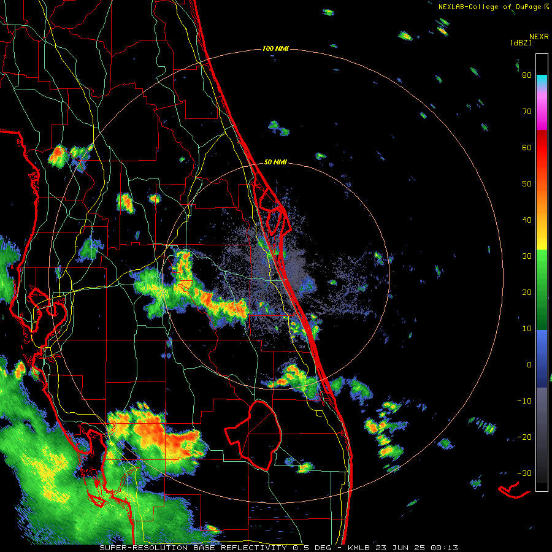The width and height of the screenshot is (552, 552).
Task: Click the 60 value on the dBZ scale
Action: [527, 147]
